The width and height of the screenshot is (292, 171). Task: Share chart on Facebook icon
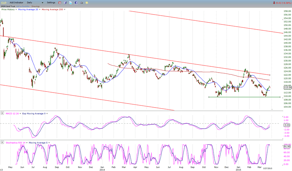(x=76, y=3)
